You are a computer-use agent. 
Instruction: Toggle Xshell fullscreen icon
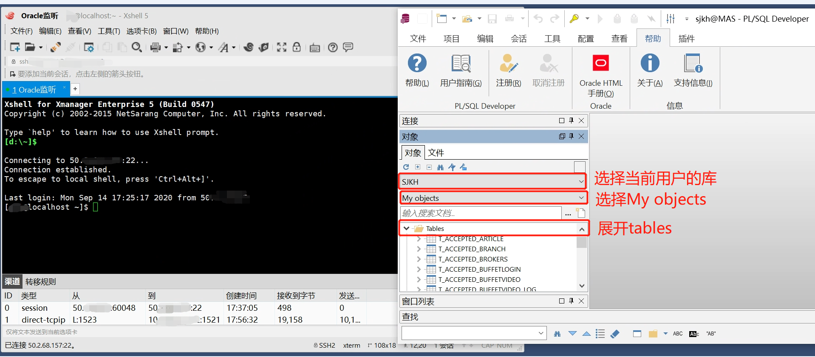coord(282,47)
